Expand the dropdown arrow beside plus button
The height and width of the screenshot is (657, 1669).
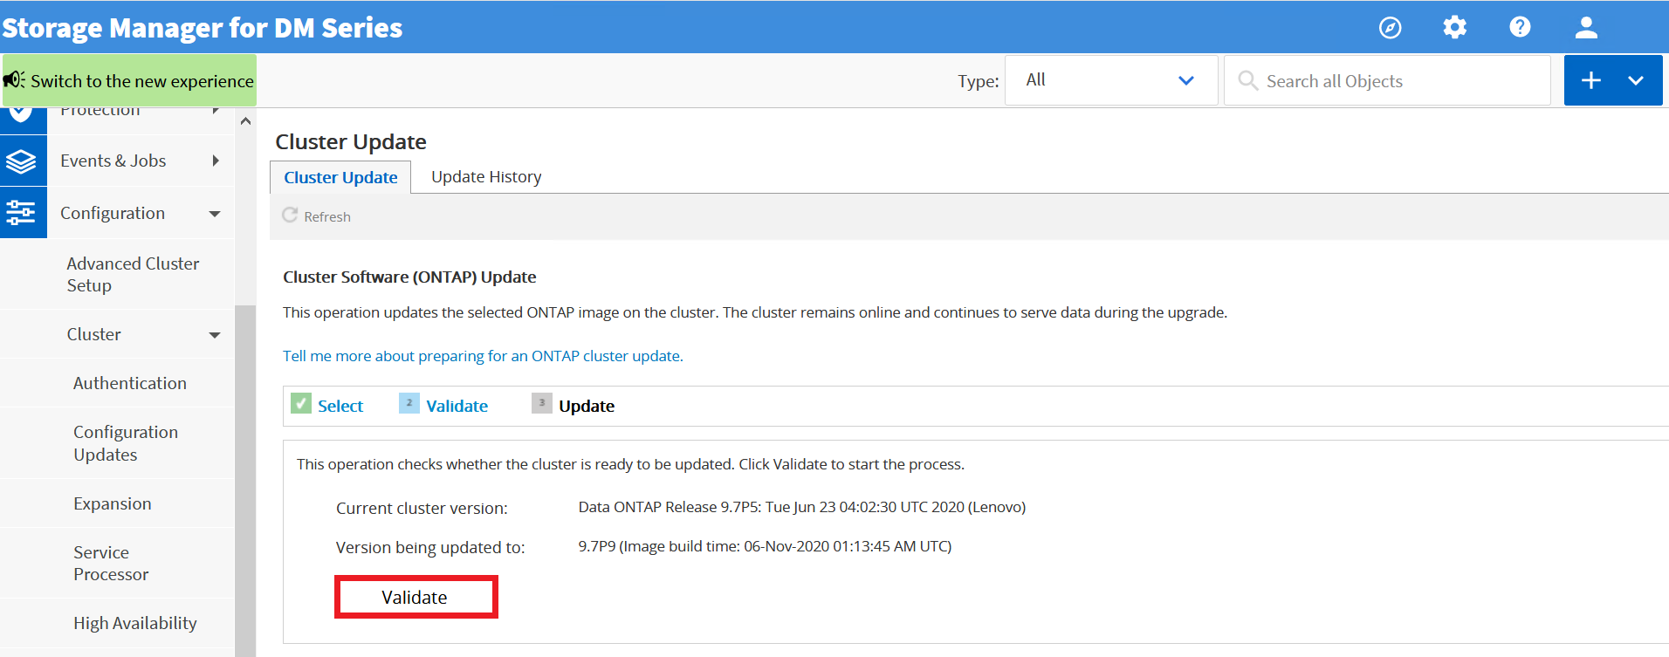pyautogui.click(x=1636, y=80)
